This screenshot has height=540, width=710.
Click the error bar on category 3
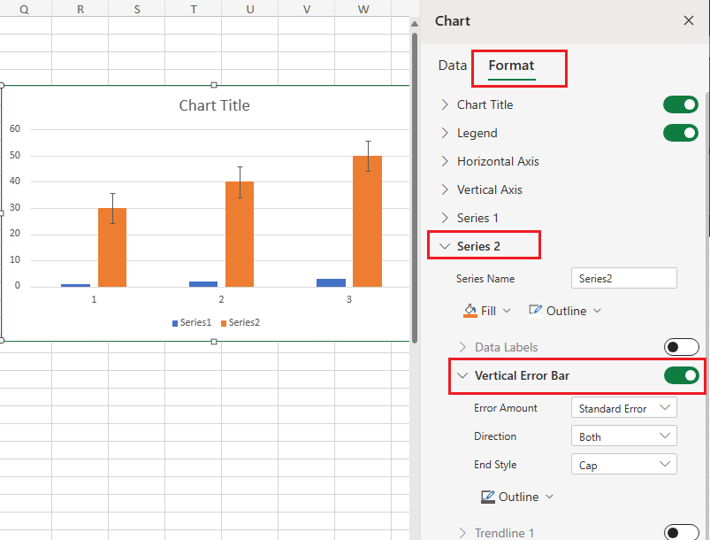point(368,156)
